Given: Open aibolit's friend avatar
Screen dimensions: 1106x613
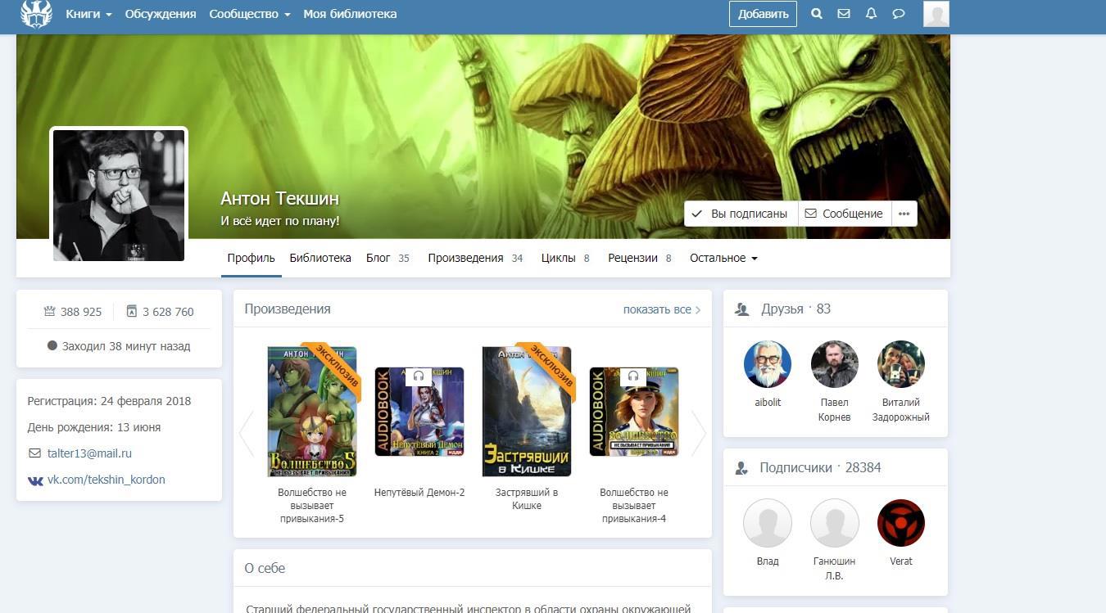Looking at the screenshot, I should pos(768,364).
